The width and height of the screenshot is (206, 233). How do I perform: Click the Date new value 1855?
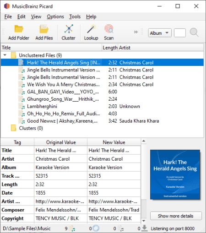click(114, 193)
